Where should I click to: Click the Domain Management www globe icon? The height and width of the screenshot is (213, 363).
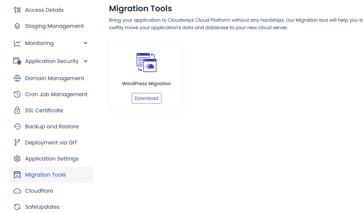tap(17, 78)
